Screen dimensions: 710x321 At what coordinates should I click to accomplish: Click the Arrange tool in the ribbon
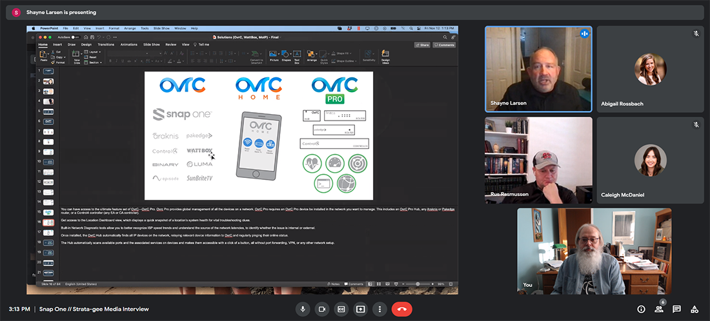(312, 56)
